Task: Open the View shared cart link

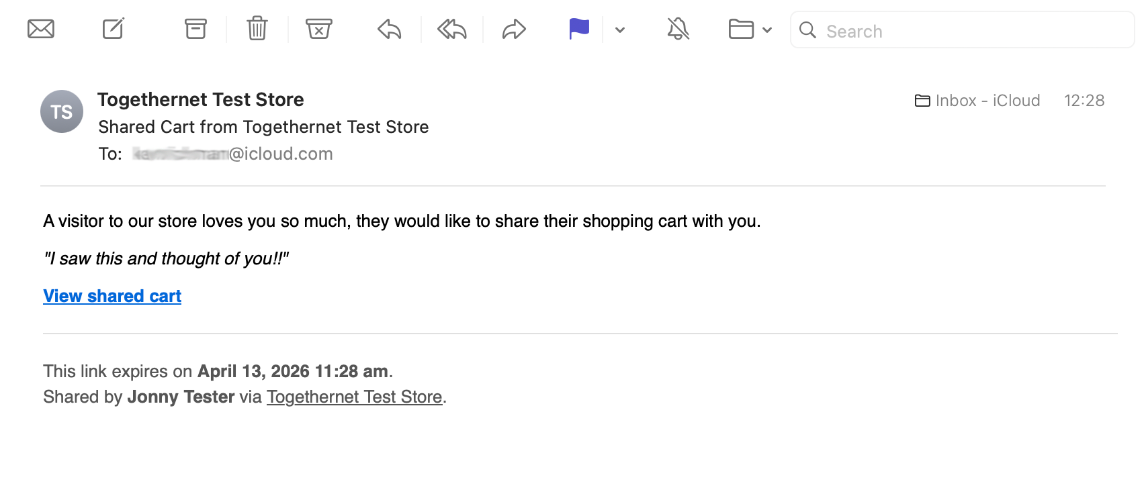Action: coord(112,296)
